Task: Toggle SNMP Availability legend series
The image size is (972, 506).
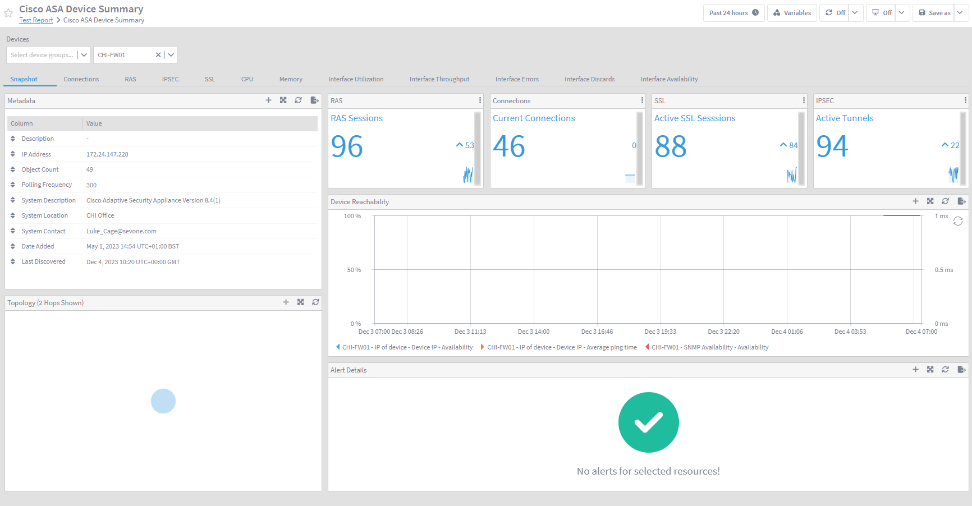Action: tap(707, 347)
